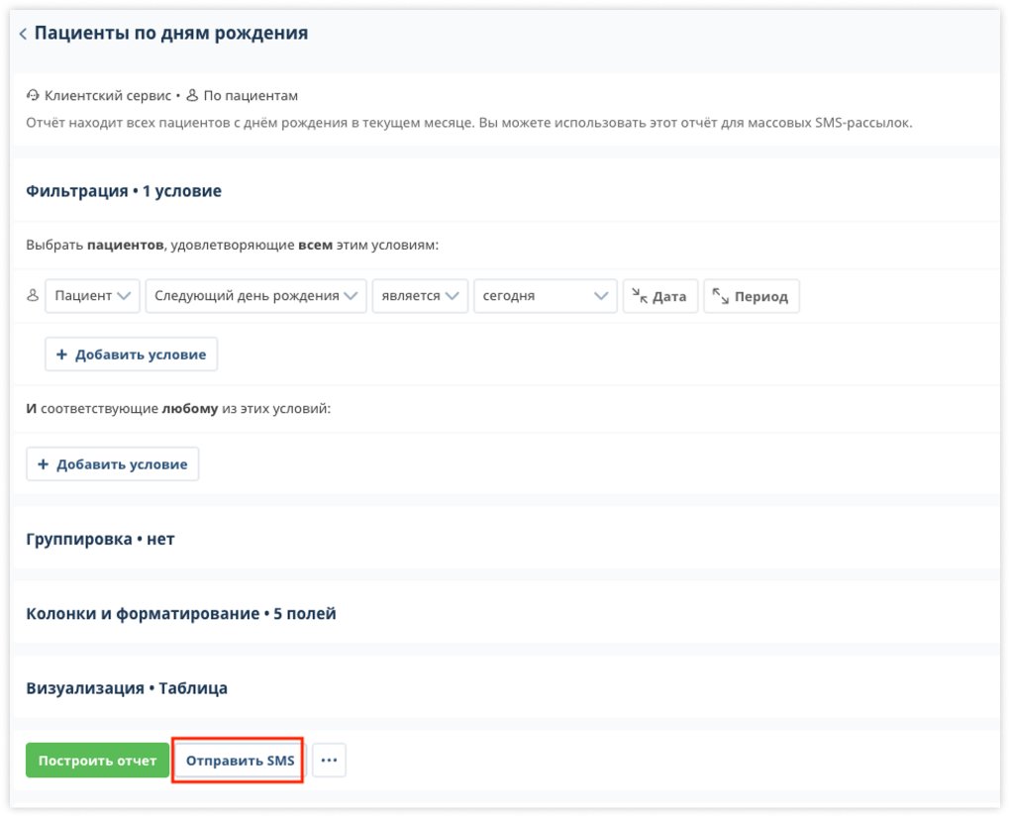Click the Отправить SMS button
The image size is (1010, 818).
(x=240, y=760)
